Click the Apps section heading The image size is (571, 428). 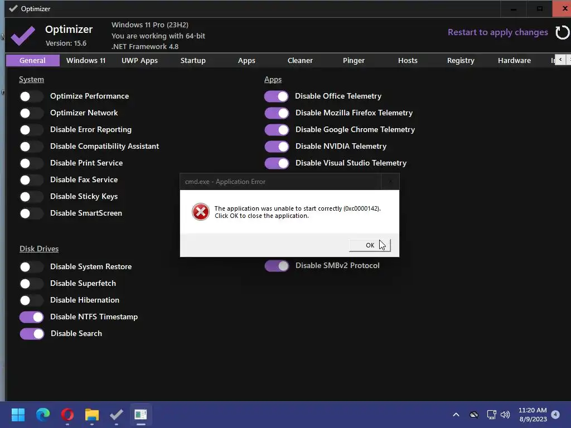273,79
